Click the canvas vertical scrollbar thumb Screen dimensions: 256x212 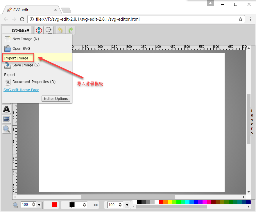pos(248,119)
